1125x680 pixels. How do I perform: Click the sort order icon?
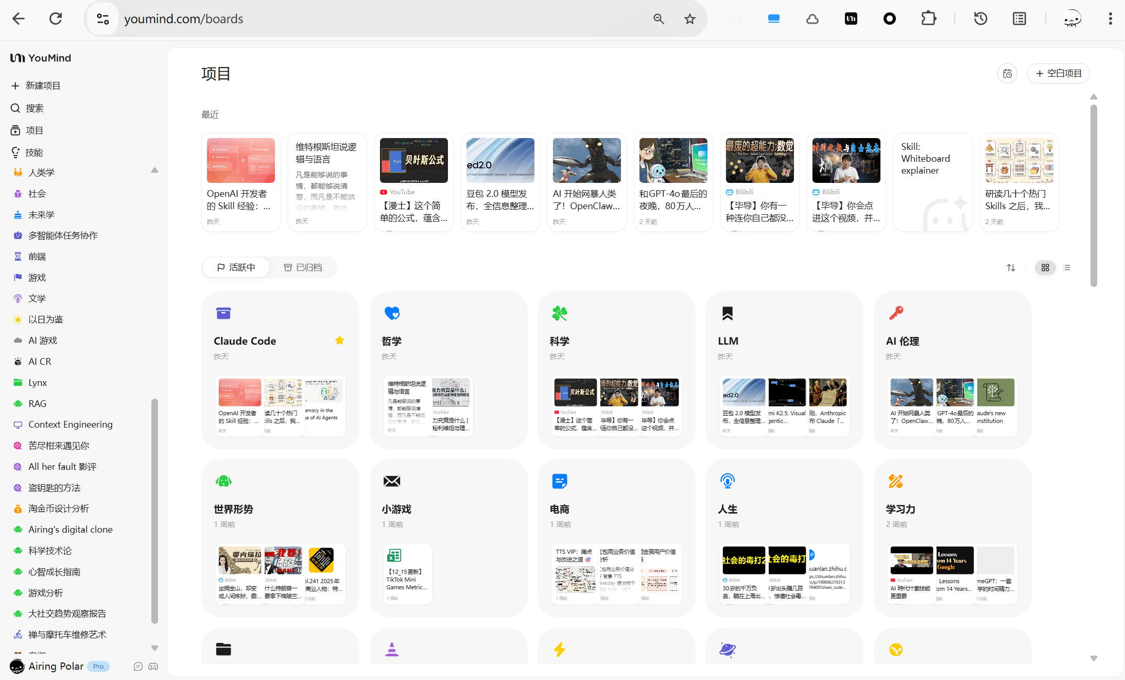click(x=1011, y=268)
